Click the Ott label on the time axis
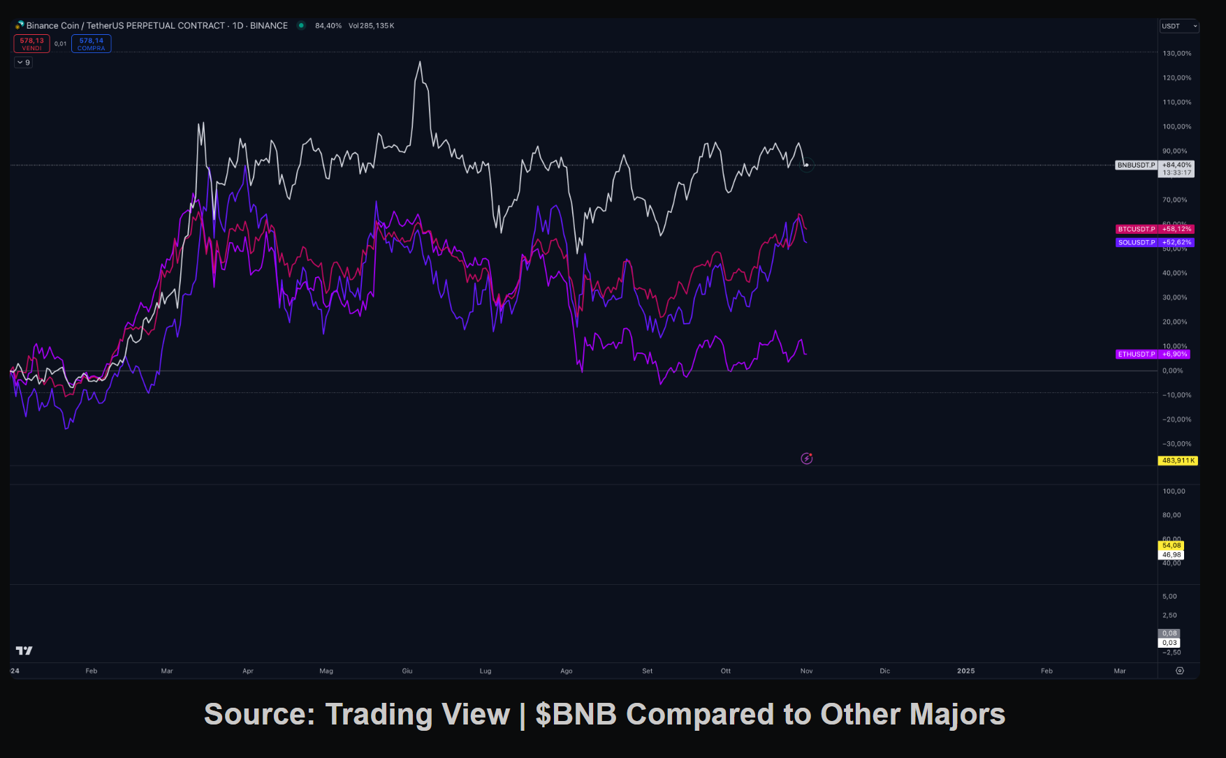This screenshot has width=1226, height=758. (726, 671)
